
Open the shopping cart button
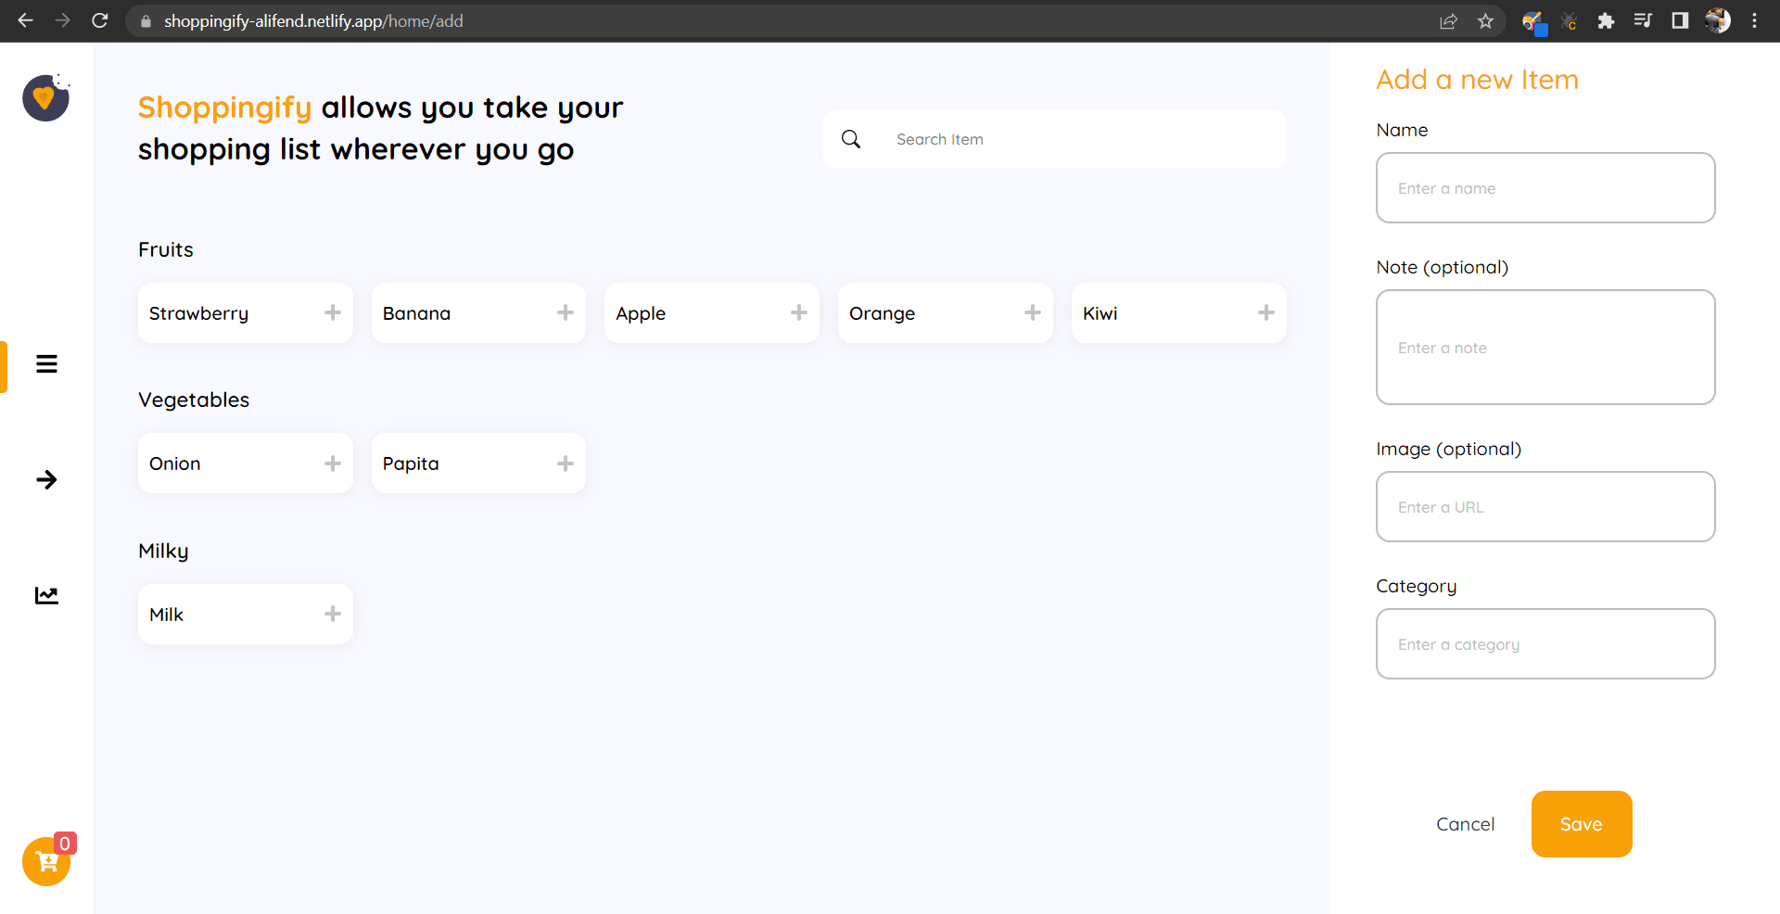coord(46,862)
